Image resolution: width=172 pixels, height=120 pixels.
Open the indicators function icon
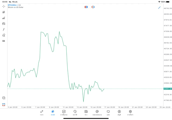tap(4, 30)
